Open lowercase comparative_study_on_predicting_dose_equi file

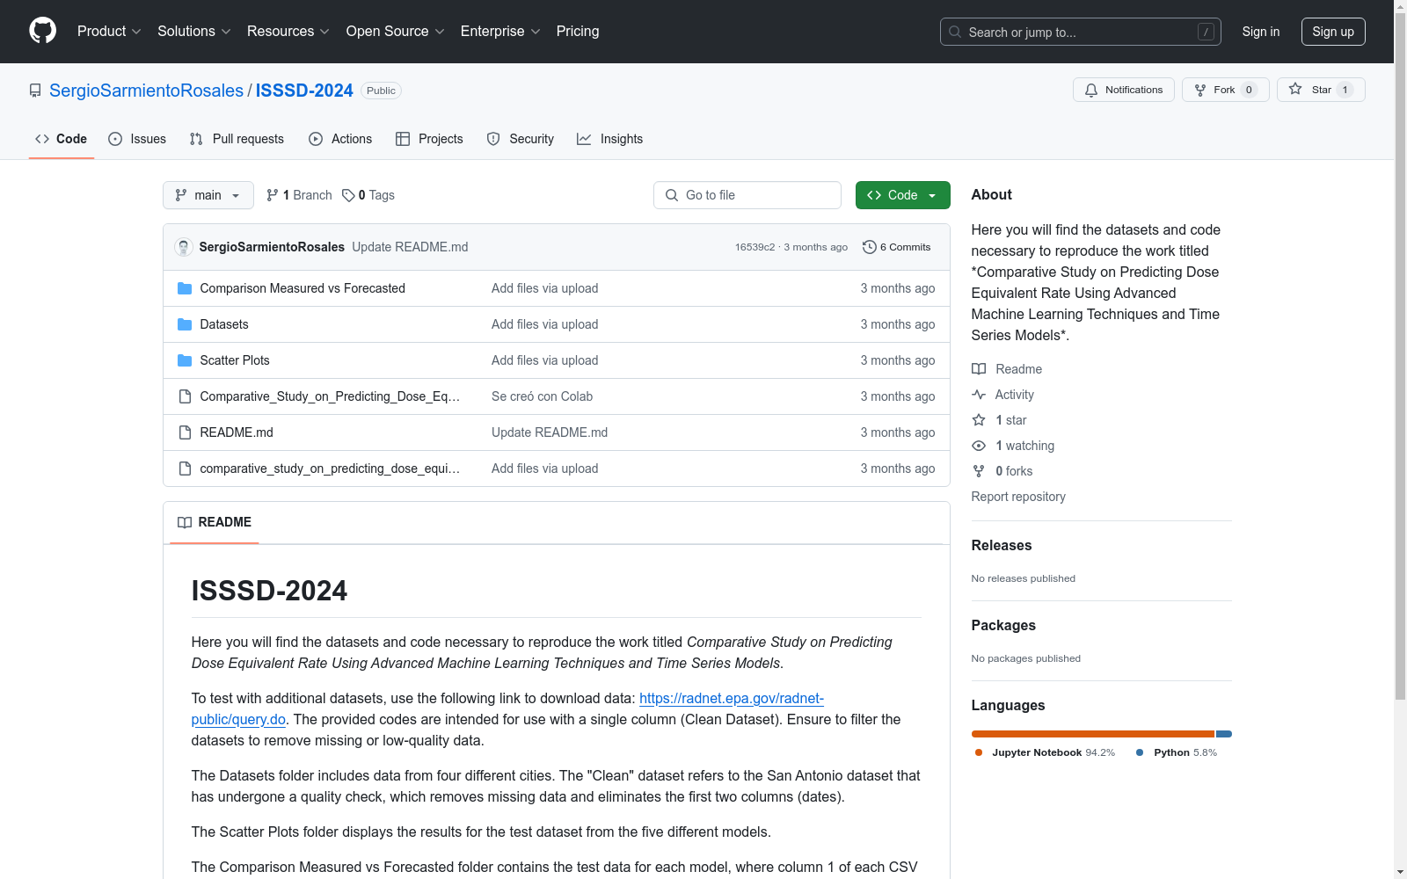pyautogui.click(x=330, y=469)
